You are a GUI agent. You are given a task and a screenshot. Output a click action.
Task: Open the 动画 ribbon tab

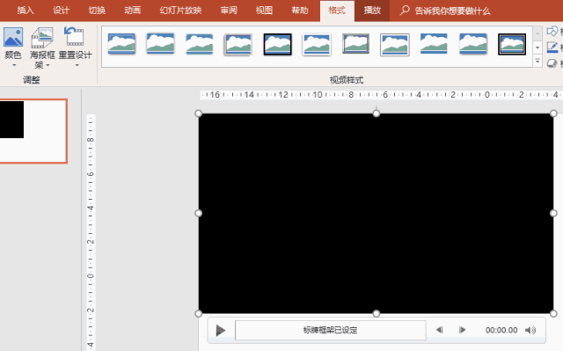(x=132, y=11)
